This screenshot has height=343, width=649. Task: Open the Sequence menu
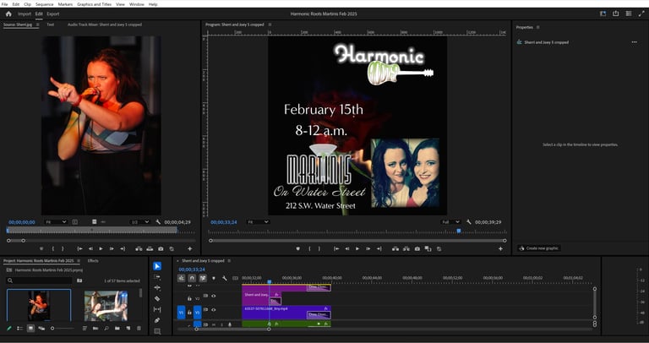click(44, 4)
